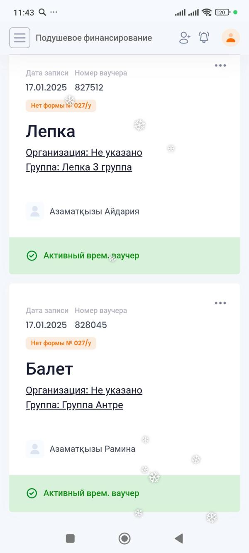Image resolution: width=249 pixels, height=553 pixels.
Task: Tap the Нет формы № 027/у badge on Балет
Action: click(61, 343)
